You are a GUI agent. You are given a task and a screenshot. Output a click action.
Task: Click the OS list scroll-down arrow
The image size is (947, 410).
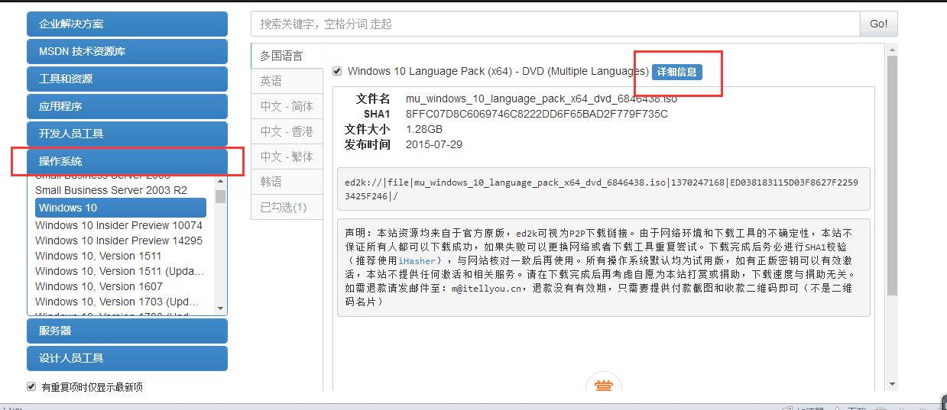[x=221, y=308]
